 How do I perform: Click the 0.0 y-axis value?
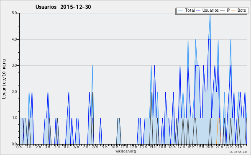pyautogui.click(x=14, y=144)
